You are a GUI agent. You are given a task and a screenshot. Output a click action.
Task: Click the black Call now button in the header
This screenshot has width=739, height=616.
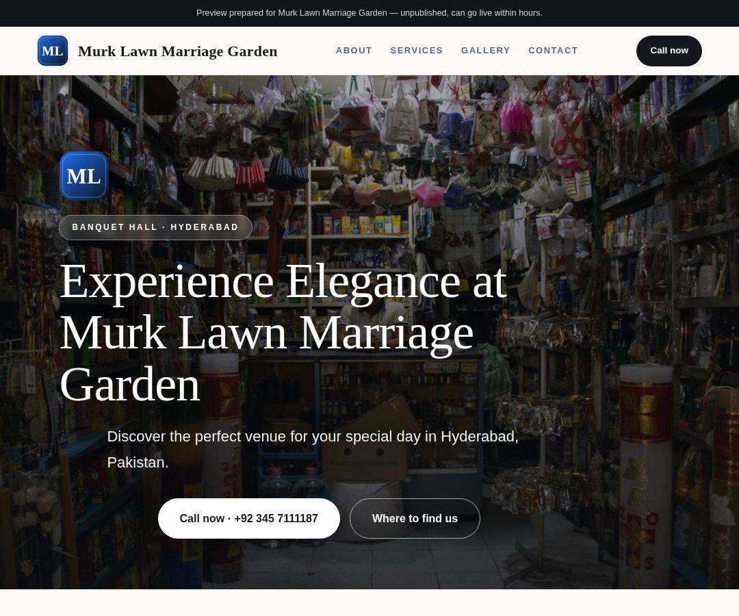tap(669, 51)
